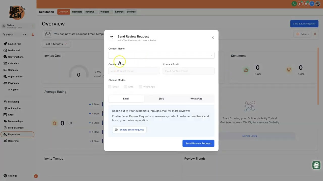323x181 pixels.
Task: Close the Send Review Request dialog
Action: click(213, 37)
